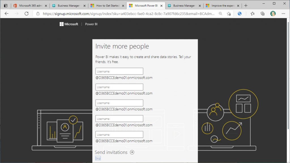Open the browser profile avatar
Viewport: 290px width, 163px height.
point(273,14)
